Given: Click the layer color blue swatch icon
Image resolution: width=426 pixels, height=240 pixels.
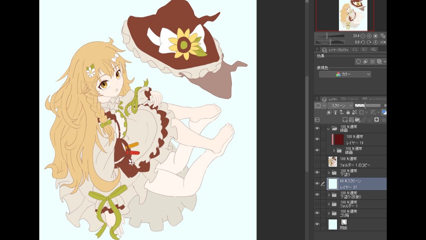Looking at the screenshot, I should (384, 112).
